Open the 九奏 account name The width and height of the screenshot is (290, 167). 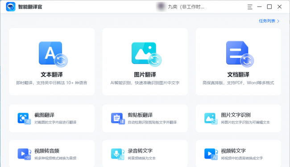point(186,7)
